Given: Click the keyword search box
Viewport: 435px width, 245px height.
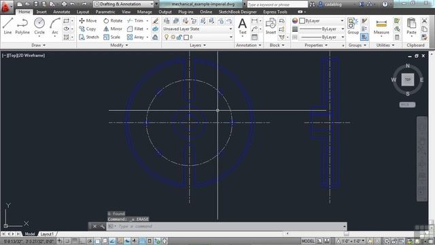Looking at the screenshot, I should click(x=277, y=5).
